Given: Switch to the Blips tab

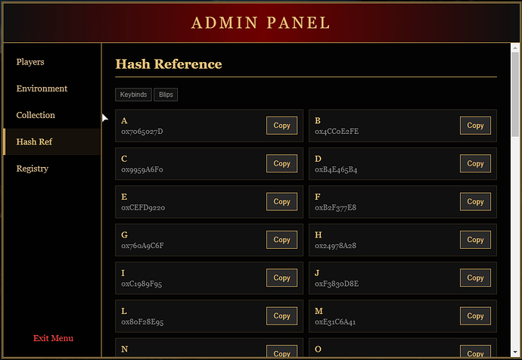Looking at the screenshot, I should (166, 95).
